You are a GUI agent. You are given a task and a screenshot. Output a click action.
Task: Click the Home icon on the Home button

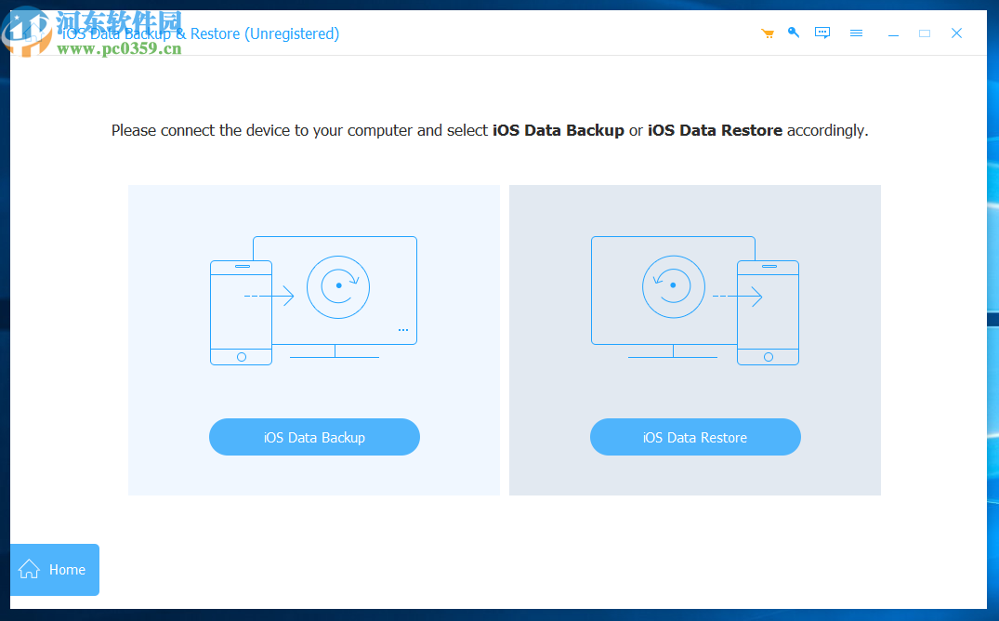pyautogui.click(x=30, y=569)
